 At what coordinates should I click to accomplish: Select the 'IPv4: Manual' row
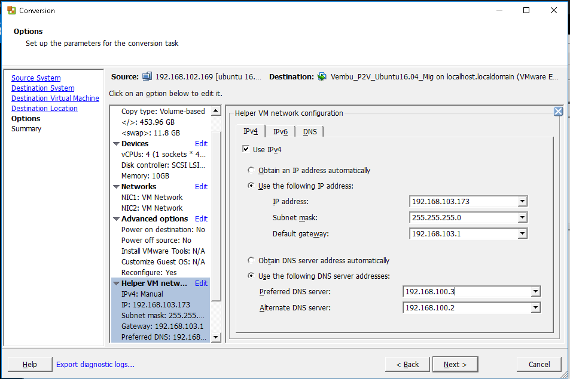click(142, 294)
